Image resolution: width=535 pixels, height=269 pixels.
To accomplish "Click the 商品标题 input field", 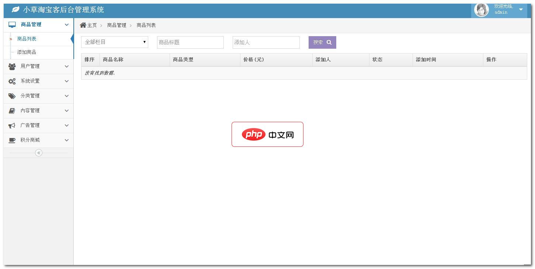I will click(190, 42).
